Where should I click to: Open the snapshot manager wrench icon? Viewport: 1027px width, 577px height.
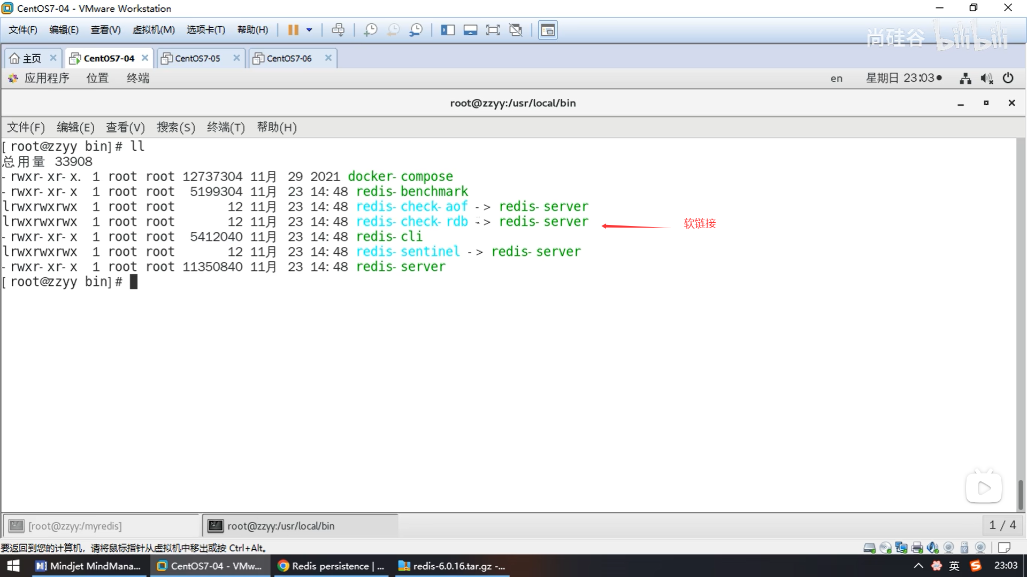(x=416, y=30)
